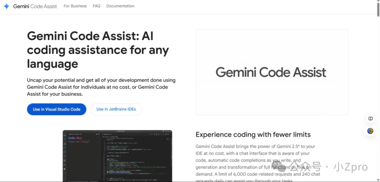Screen dimensions: 380x182
Task: Click Use in Visual Studio Code button
Action: [x=57, y=109]
